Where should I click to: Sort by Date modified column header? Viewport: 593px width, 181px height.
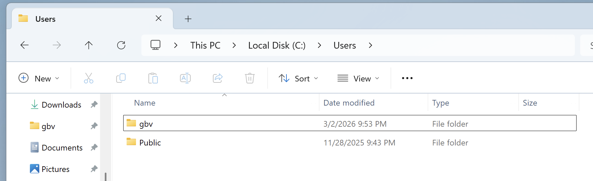[x=349, y=103]
